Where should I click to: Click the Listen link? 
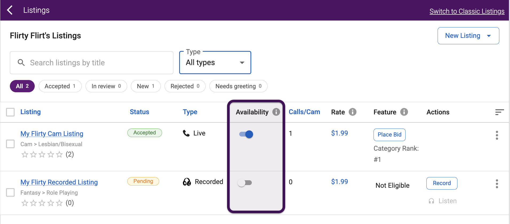[443, 201]
